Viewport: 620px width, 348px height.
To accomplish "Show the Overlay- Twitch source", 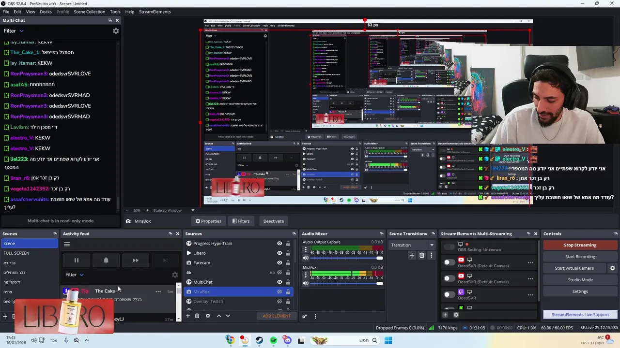I will [x=279, y=302].
